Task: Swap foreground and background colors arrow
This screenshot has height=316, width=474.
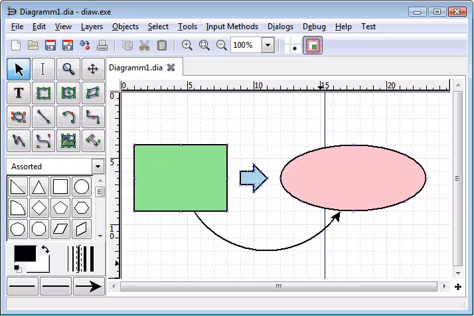Action: click(45, 250)
